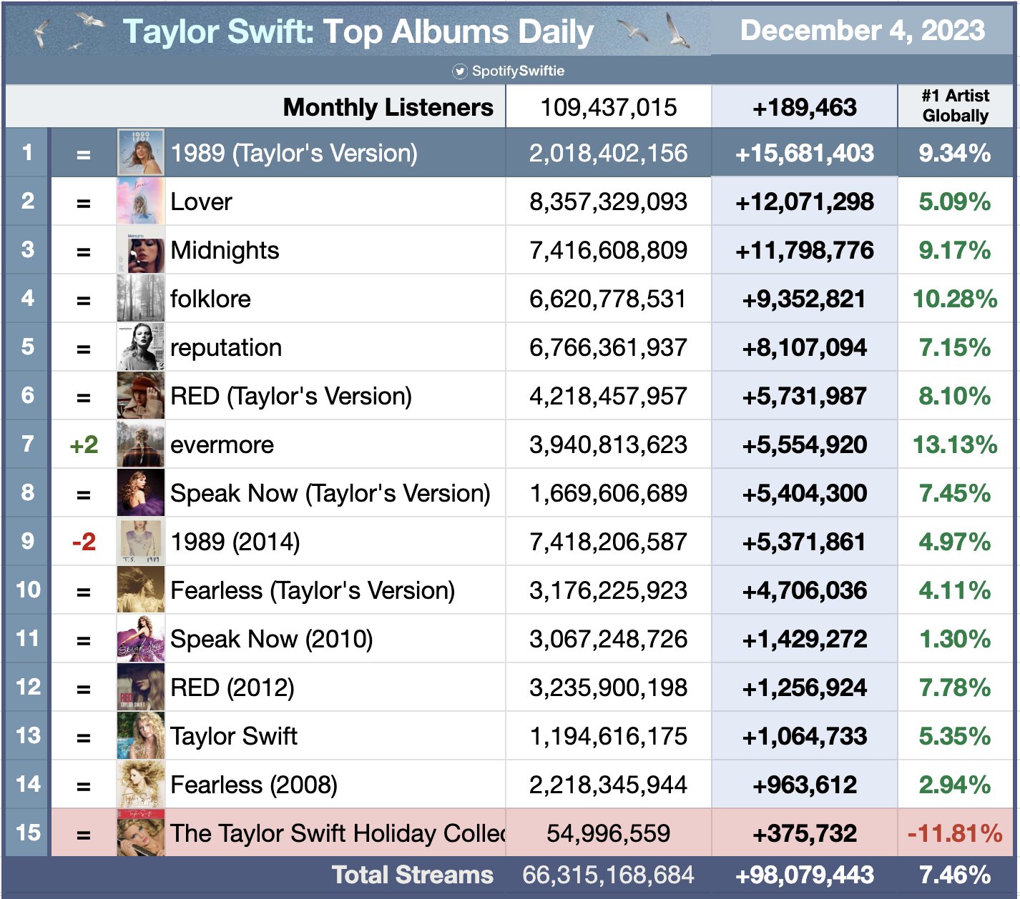Select the Speak Now (Taylor's Version) name
Screen dimensions: 1020x899
pyautogui.click(x=330, y=493)
